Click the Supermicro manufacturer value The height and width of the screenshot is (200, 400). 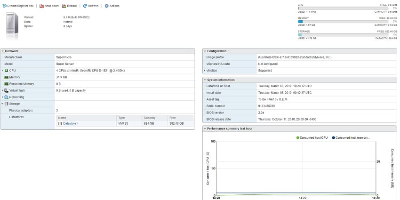point(64,57)
